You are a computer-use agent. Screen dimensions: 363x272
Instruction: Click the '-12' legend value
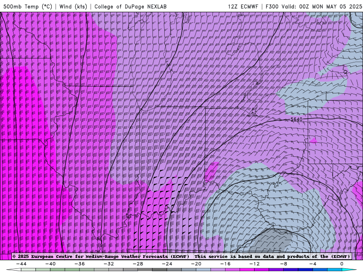pyautogui.click(x=255, y=264)
